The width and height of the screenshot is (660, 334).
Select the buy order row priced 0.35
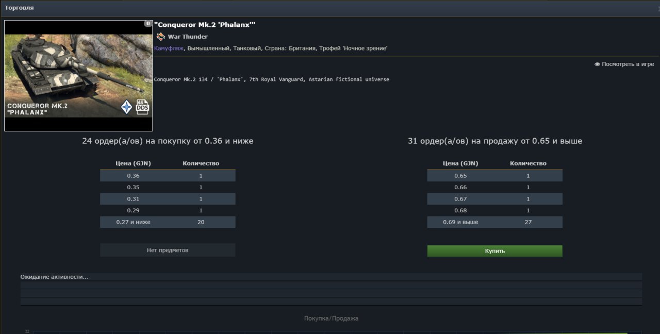(x=168, y=187)
